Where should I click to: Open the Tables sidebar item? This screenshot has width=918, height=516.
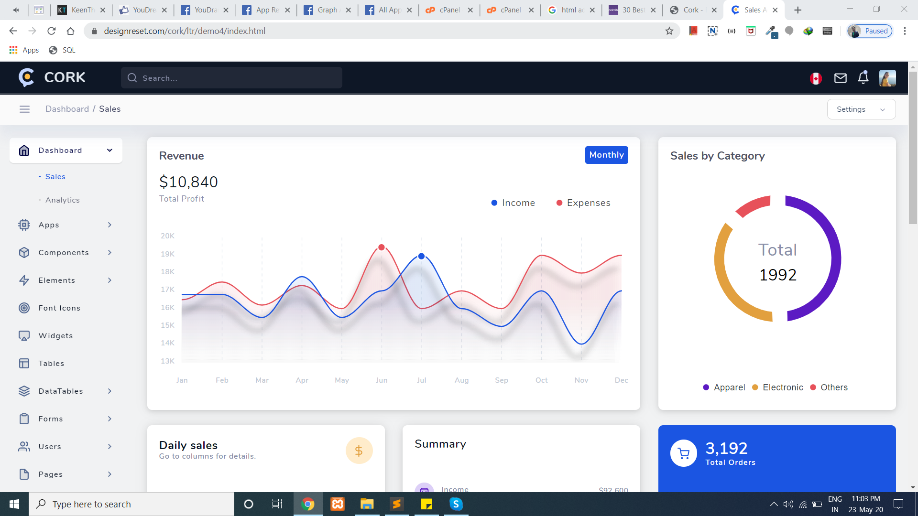tap(51, 364)
